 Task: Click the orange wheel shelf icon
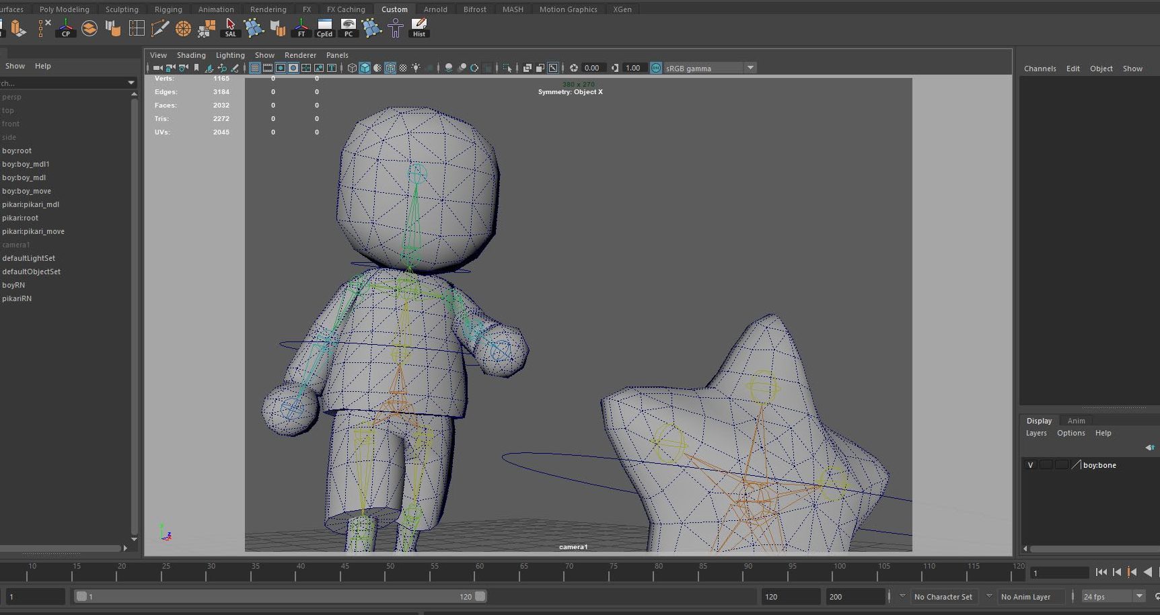click(183, 28)
